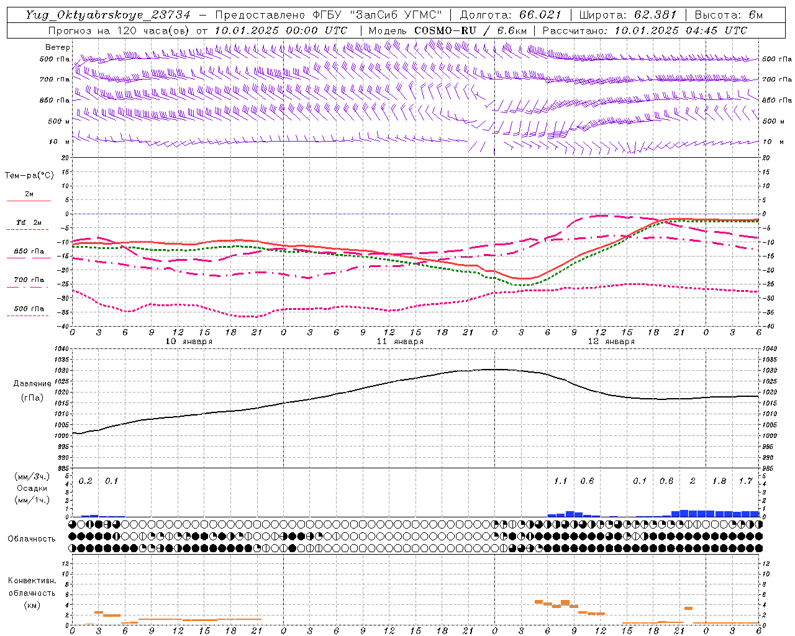Click the precipitation value '0.2'
The height and width of the screenshot is (636, 795).
(x=86, y=481)
